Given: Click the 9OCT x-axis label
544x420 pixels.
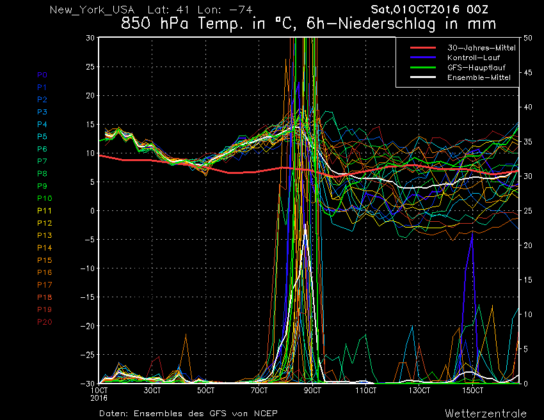Looking at the screenshot, I should coord(312,391).
